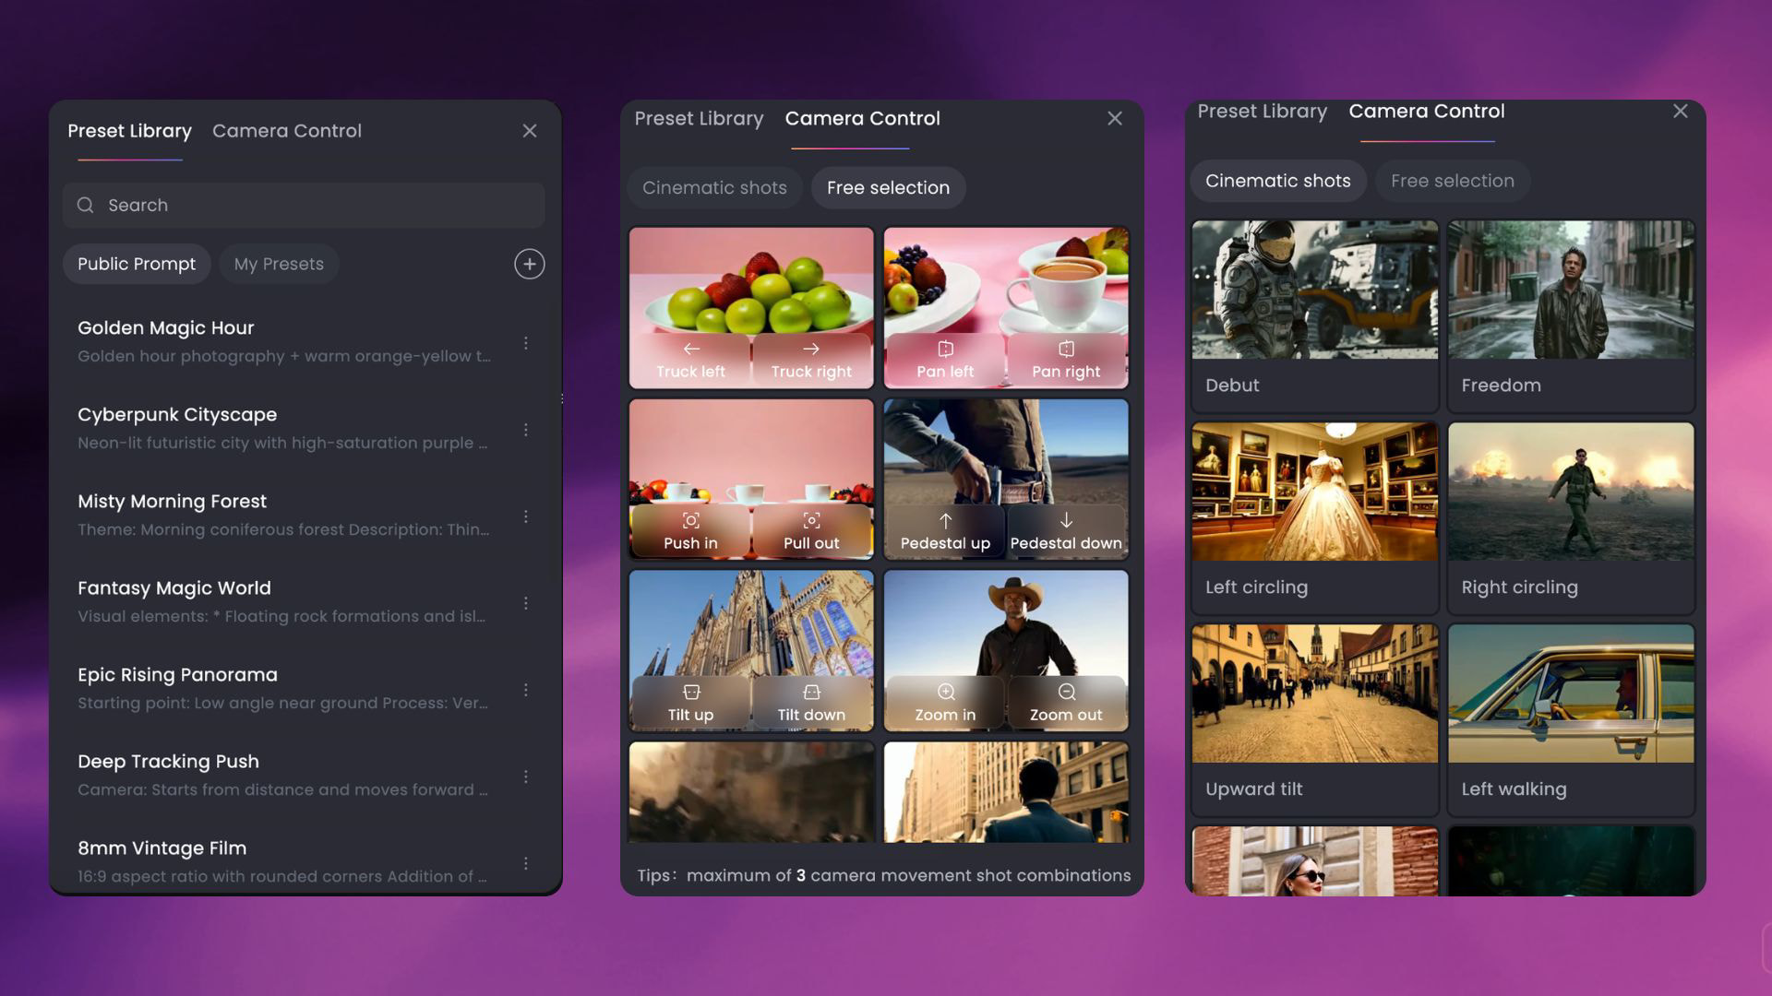Screen dimensions: 1772x996
Task: Open Camera Control tab in middle panel
Action: [862, 118]
